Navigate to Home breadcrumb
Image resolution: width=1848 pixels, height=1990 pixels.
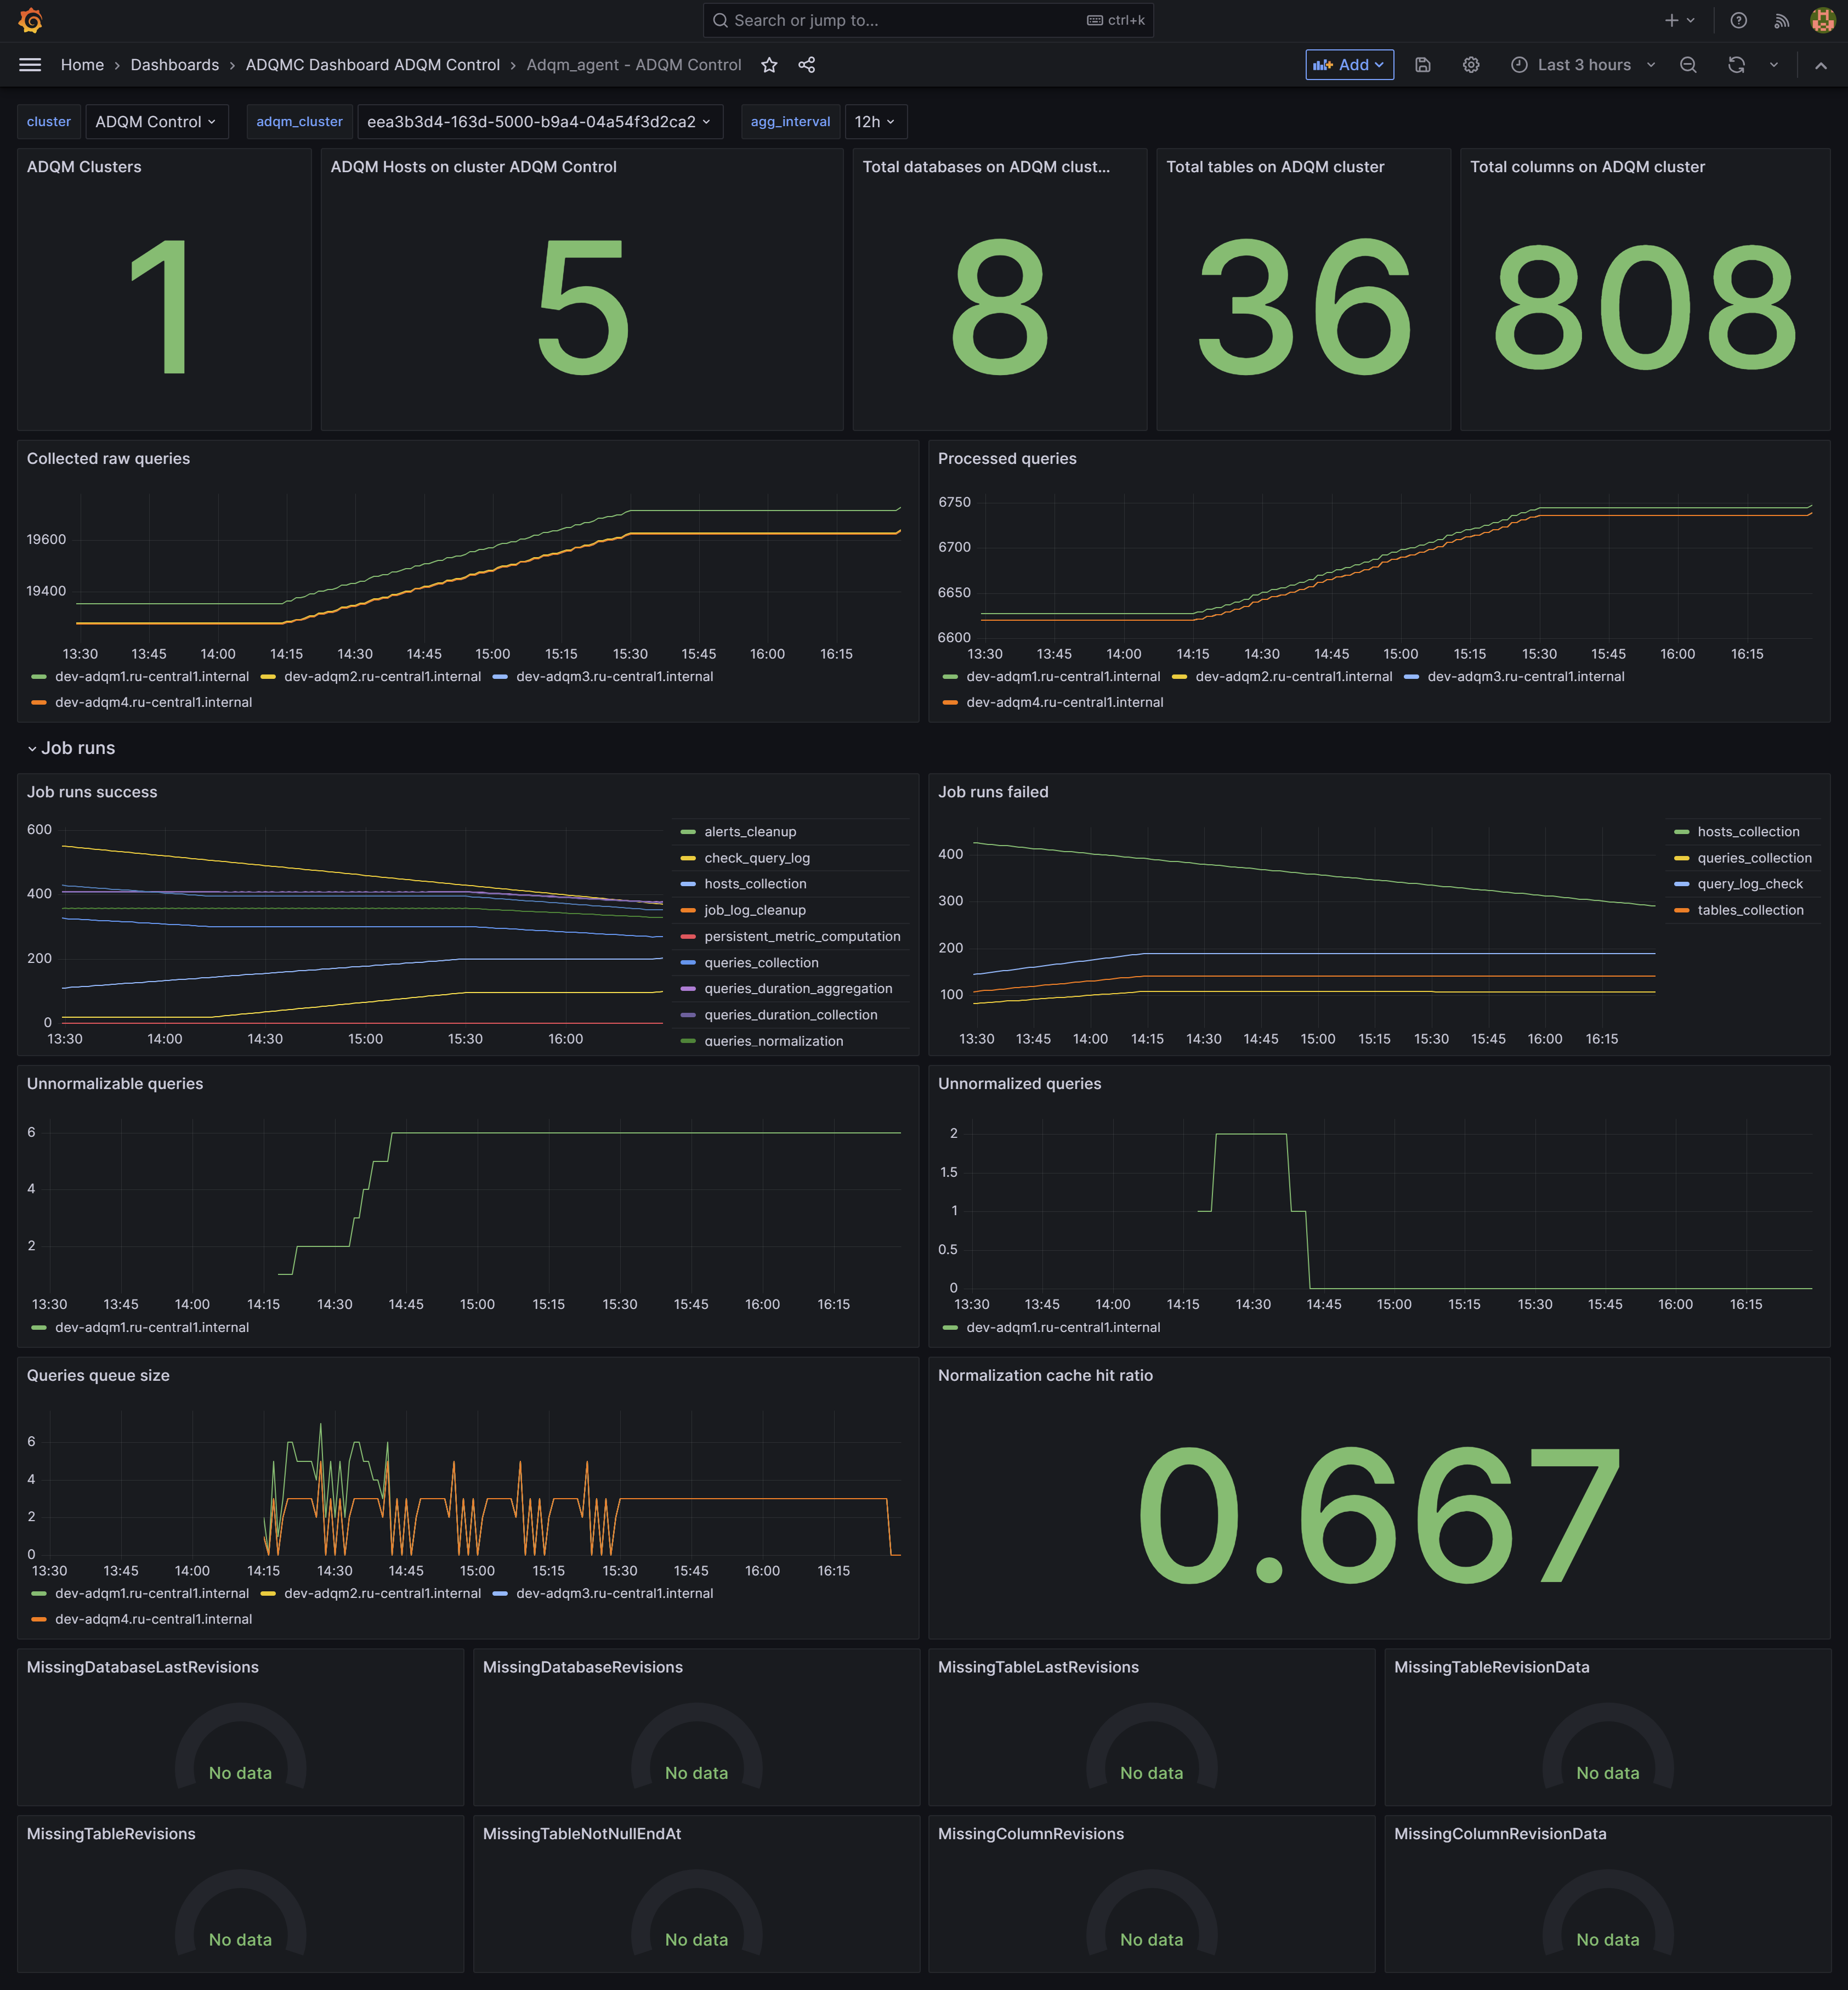(82, 64)
